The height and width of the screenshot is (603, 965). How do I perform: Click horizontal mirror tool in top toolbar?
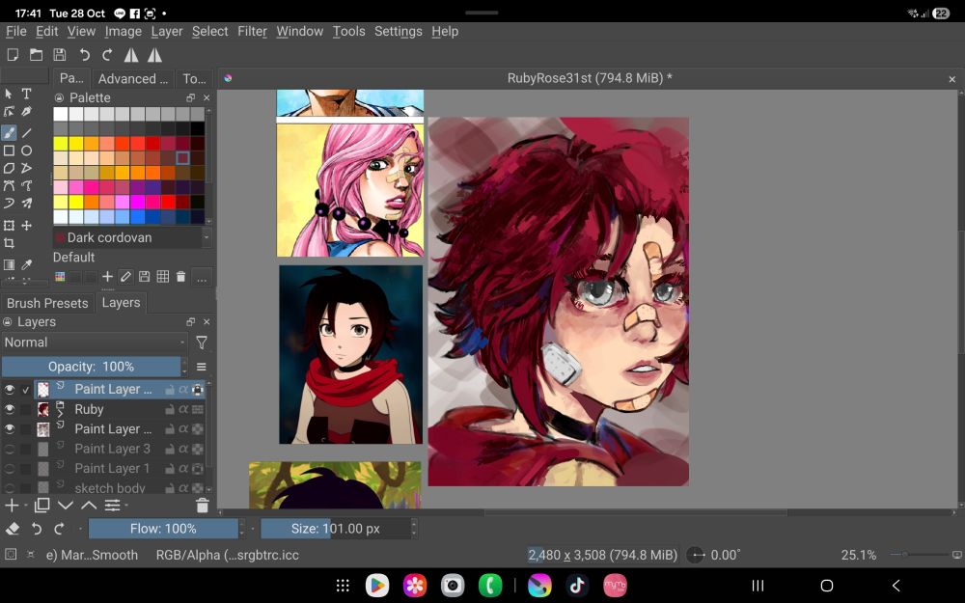[x=131, y=55]
